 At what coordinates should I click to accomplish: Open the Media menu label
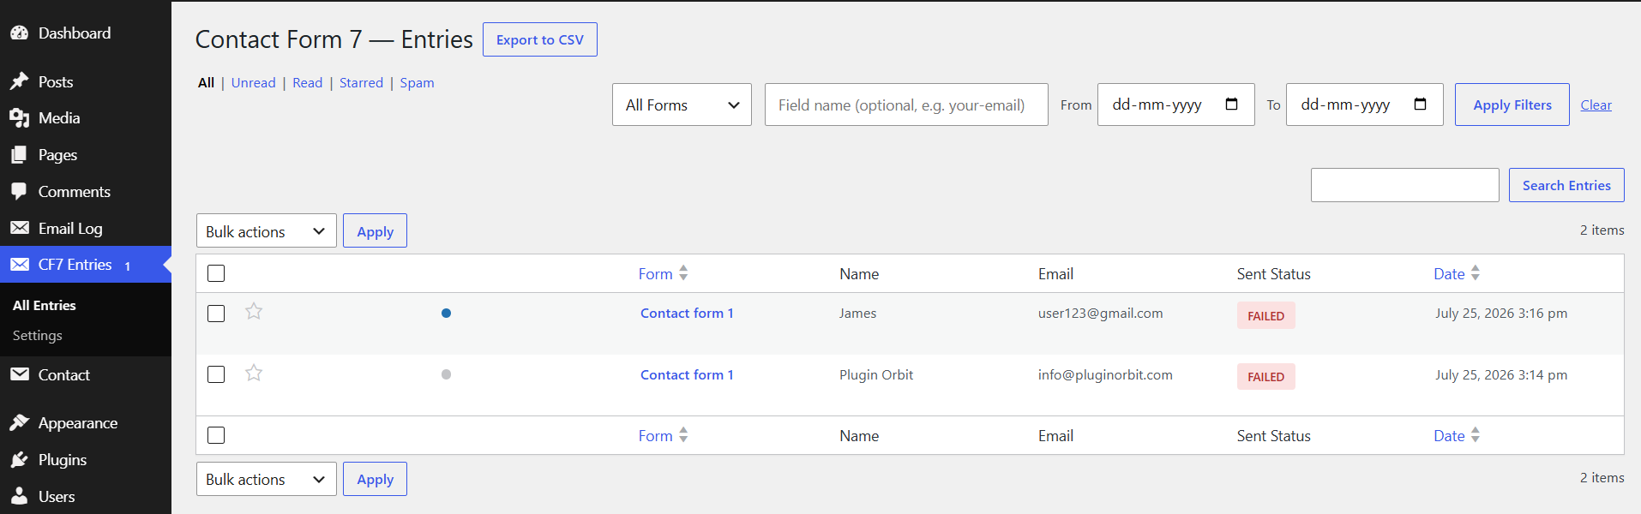pyautogui.click(x=59, y=118)
